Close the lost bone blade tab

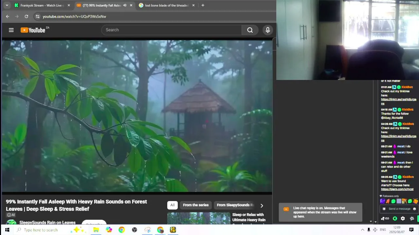[193, 5]
